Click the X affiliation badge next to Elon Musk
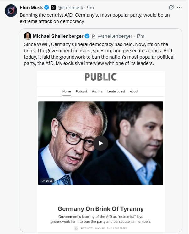 53,7
